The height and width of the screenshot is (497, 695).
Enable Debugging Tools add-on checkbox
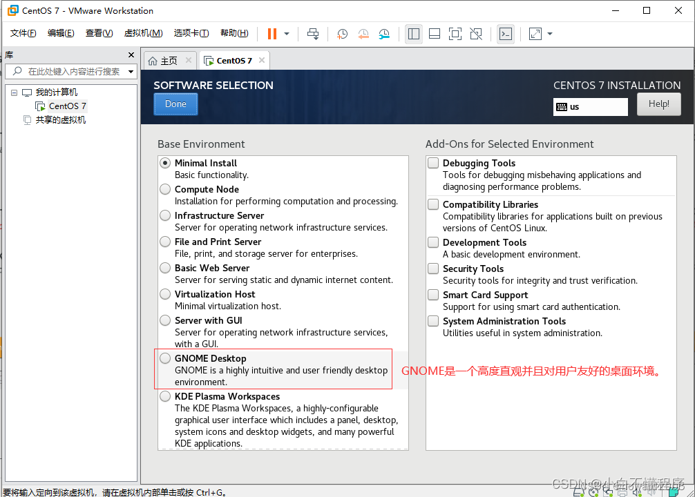[433, 163]
